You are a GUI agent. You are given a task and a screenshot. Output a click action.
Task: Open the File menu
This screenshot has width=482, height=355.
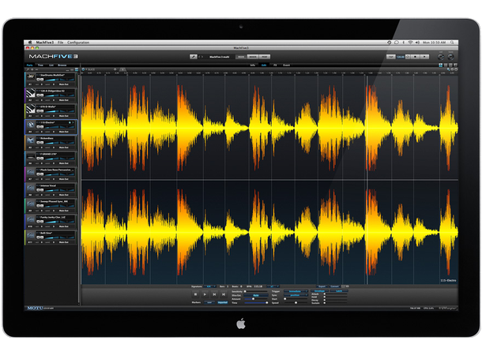[61, 43]
